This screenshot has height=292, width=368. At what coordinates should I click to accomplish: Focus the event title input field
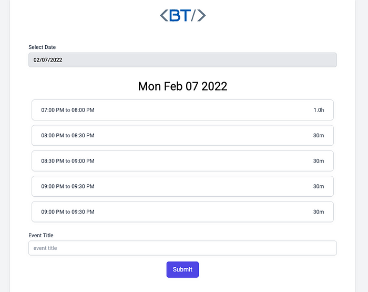coord(182,248)
